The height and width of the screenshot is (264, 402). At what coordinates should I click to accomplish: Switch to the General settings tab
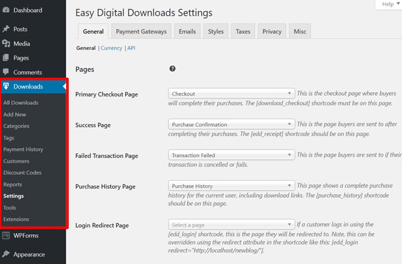tap(93, 32)
